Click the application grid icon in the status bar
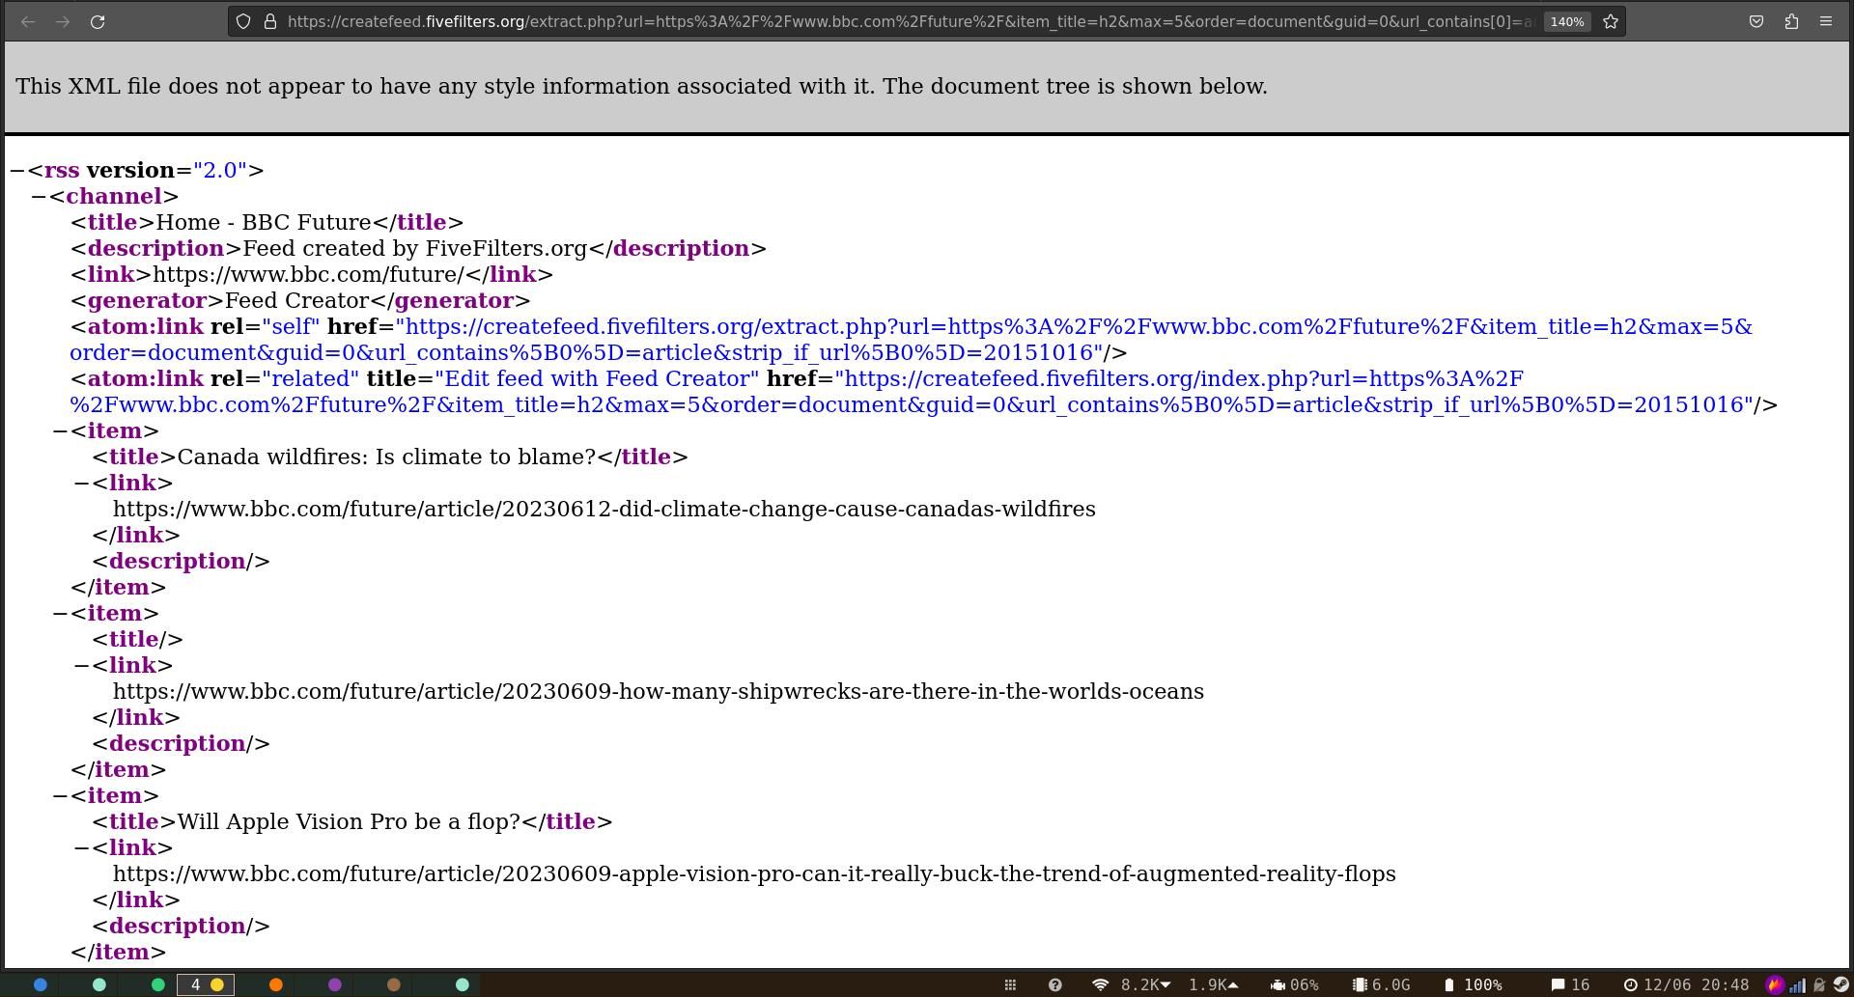This screenshot has height=997, width=1854. pos(1010,984)
